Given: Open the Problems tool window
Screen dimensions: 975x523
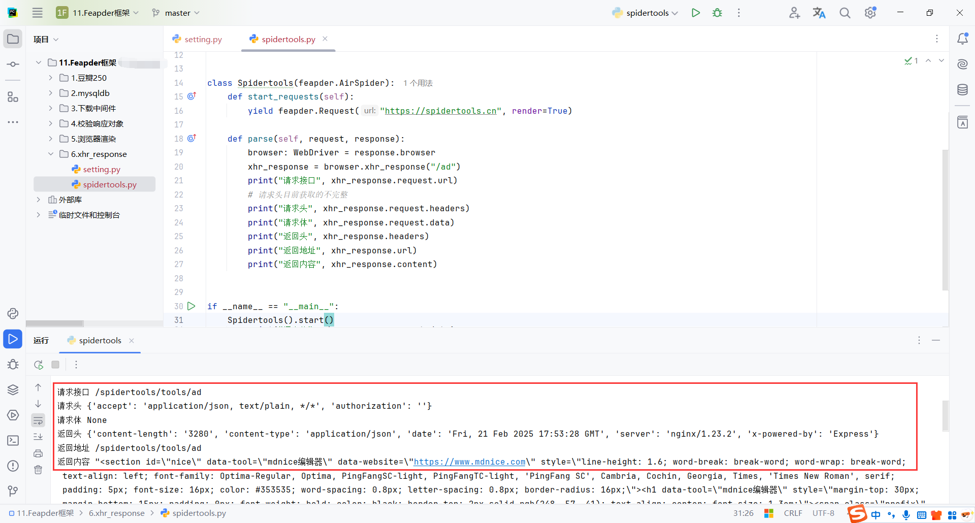Looking at the screenshot, I should click(x=13, y=466).
